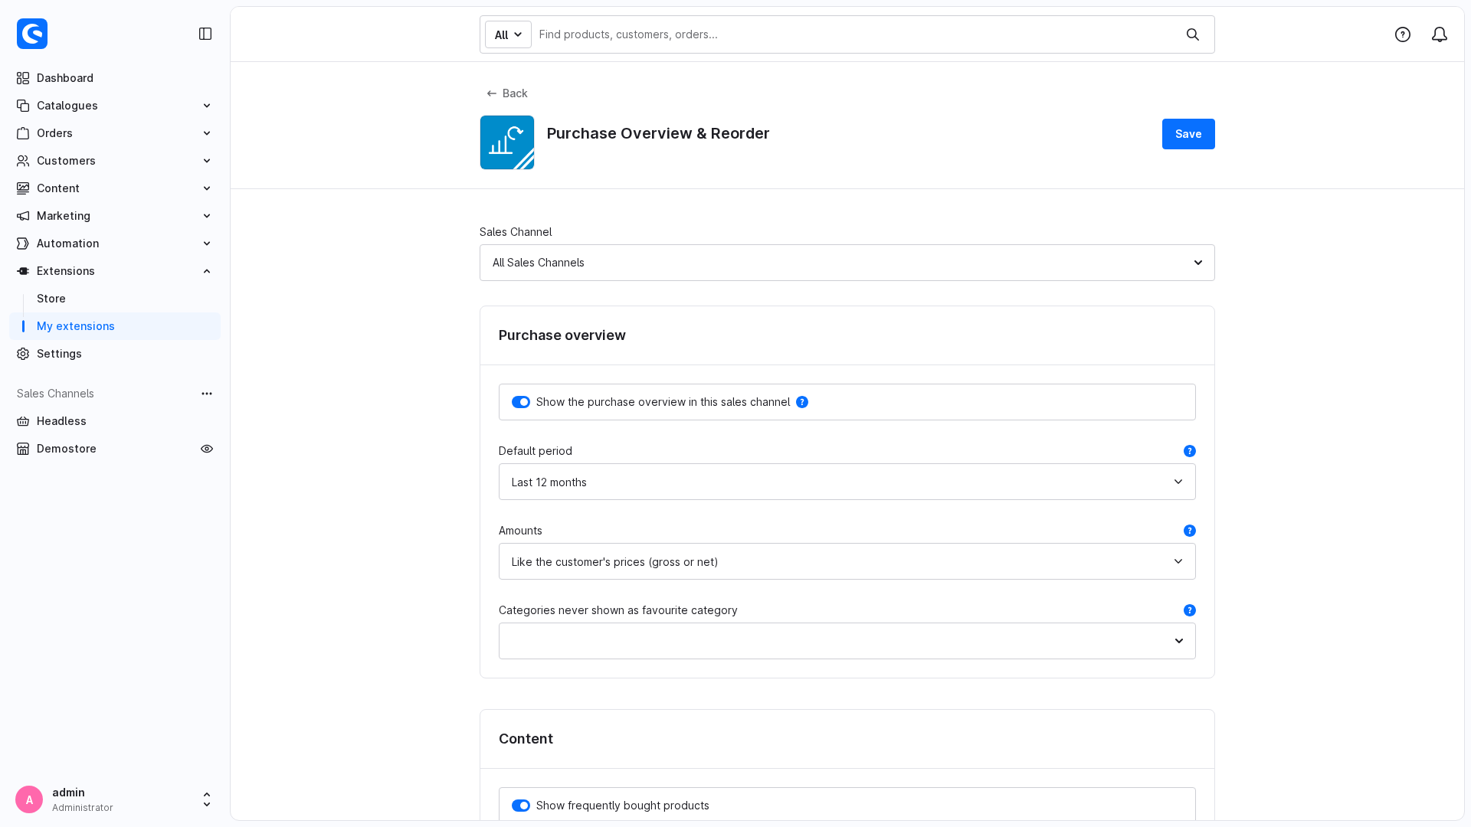Select My extensions in sidebar

tap(115, 326)
